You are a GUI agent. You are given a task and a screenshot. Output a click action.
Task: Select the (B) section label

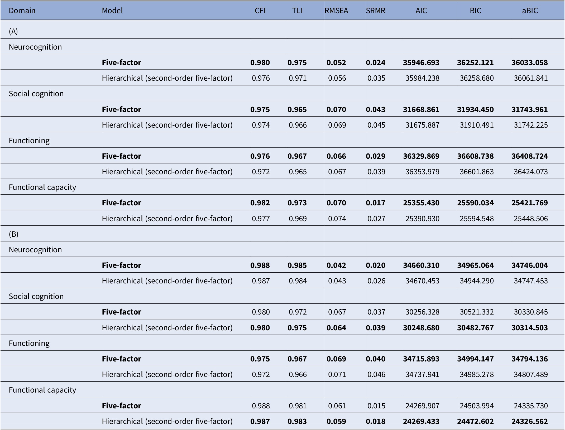pyautogui.click(x=13, y=234)
